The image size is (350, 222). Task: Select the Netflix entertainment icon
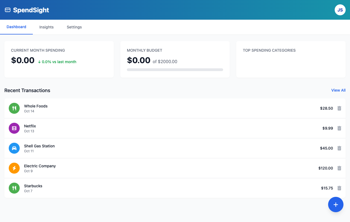[x=14, y=128]
